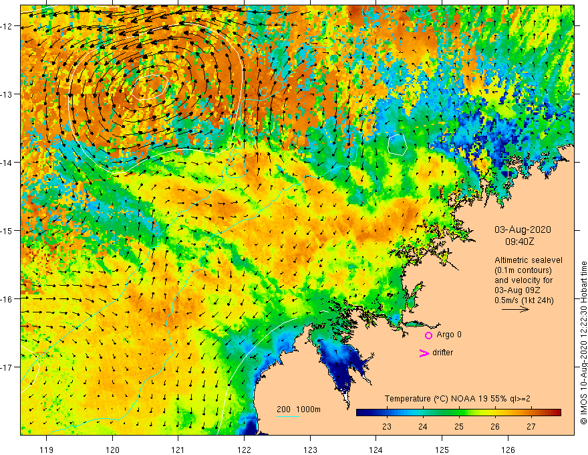
Task: Click longitude axis label 119
Action: pos(47,450)
